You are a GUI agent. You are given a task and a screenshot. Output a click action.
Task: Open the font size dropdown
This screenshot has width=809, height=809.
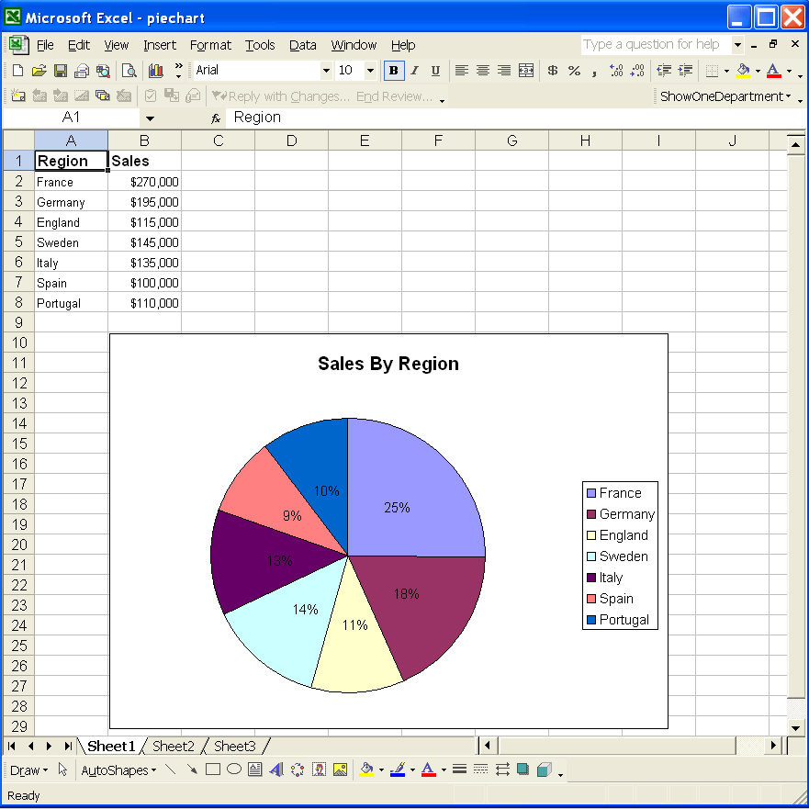tap(371, 70)
